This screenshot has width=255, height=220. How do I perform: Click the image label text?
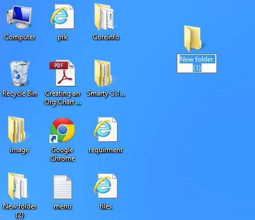pos(20,150)
